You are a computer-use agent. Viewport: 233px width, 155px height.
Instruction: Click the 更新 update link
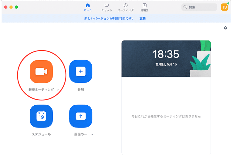pos(143,18)
